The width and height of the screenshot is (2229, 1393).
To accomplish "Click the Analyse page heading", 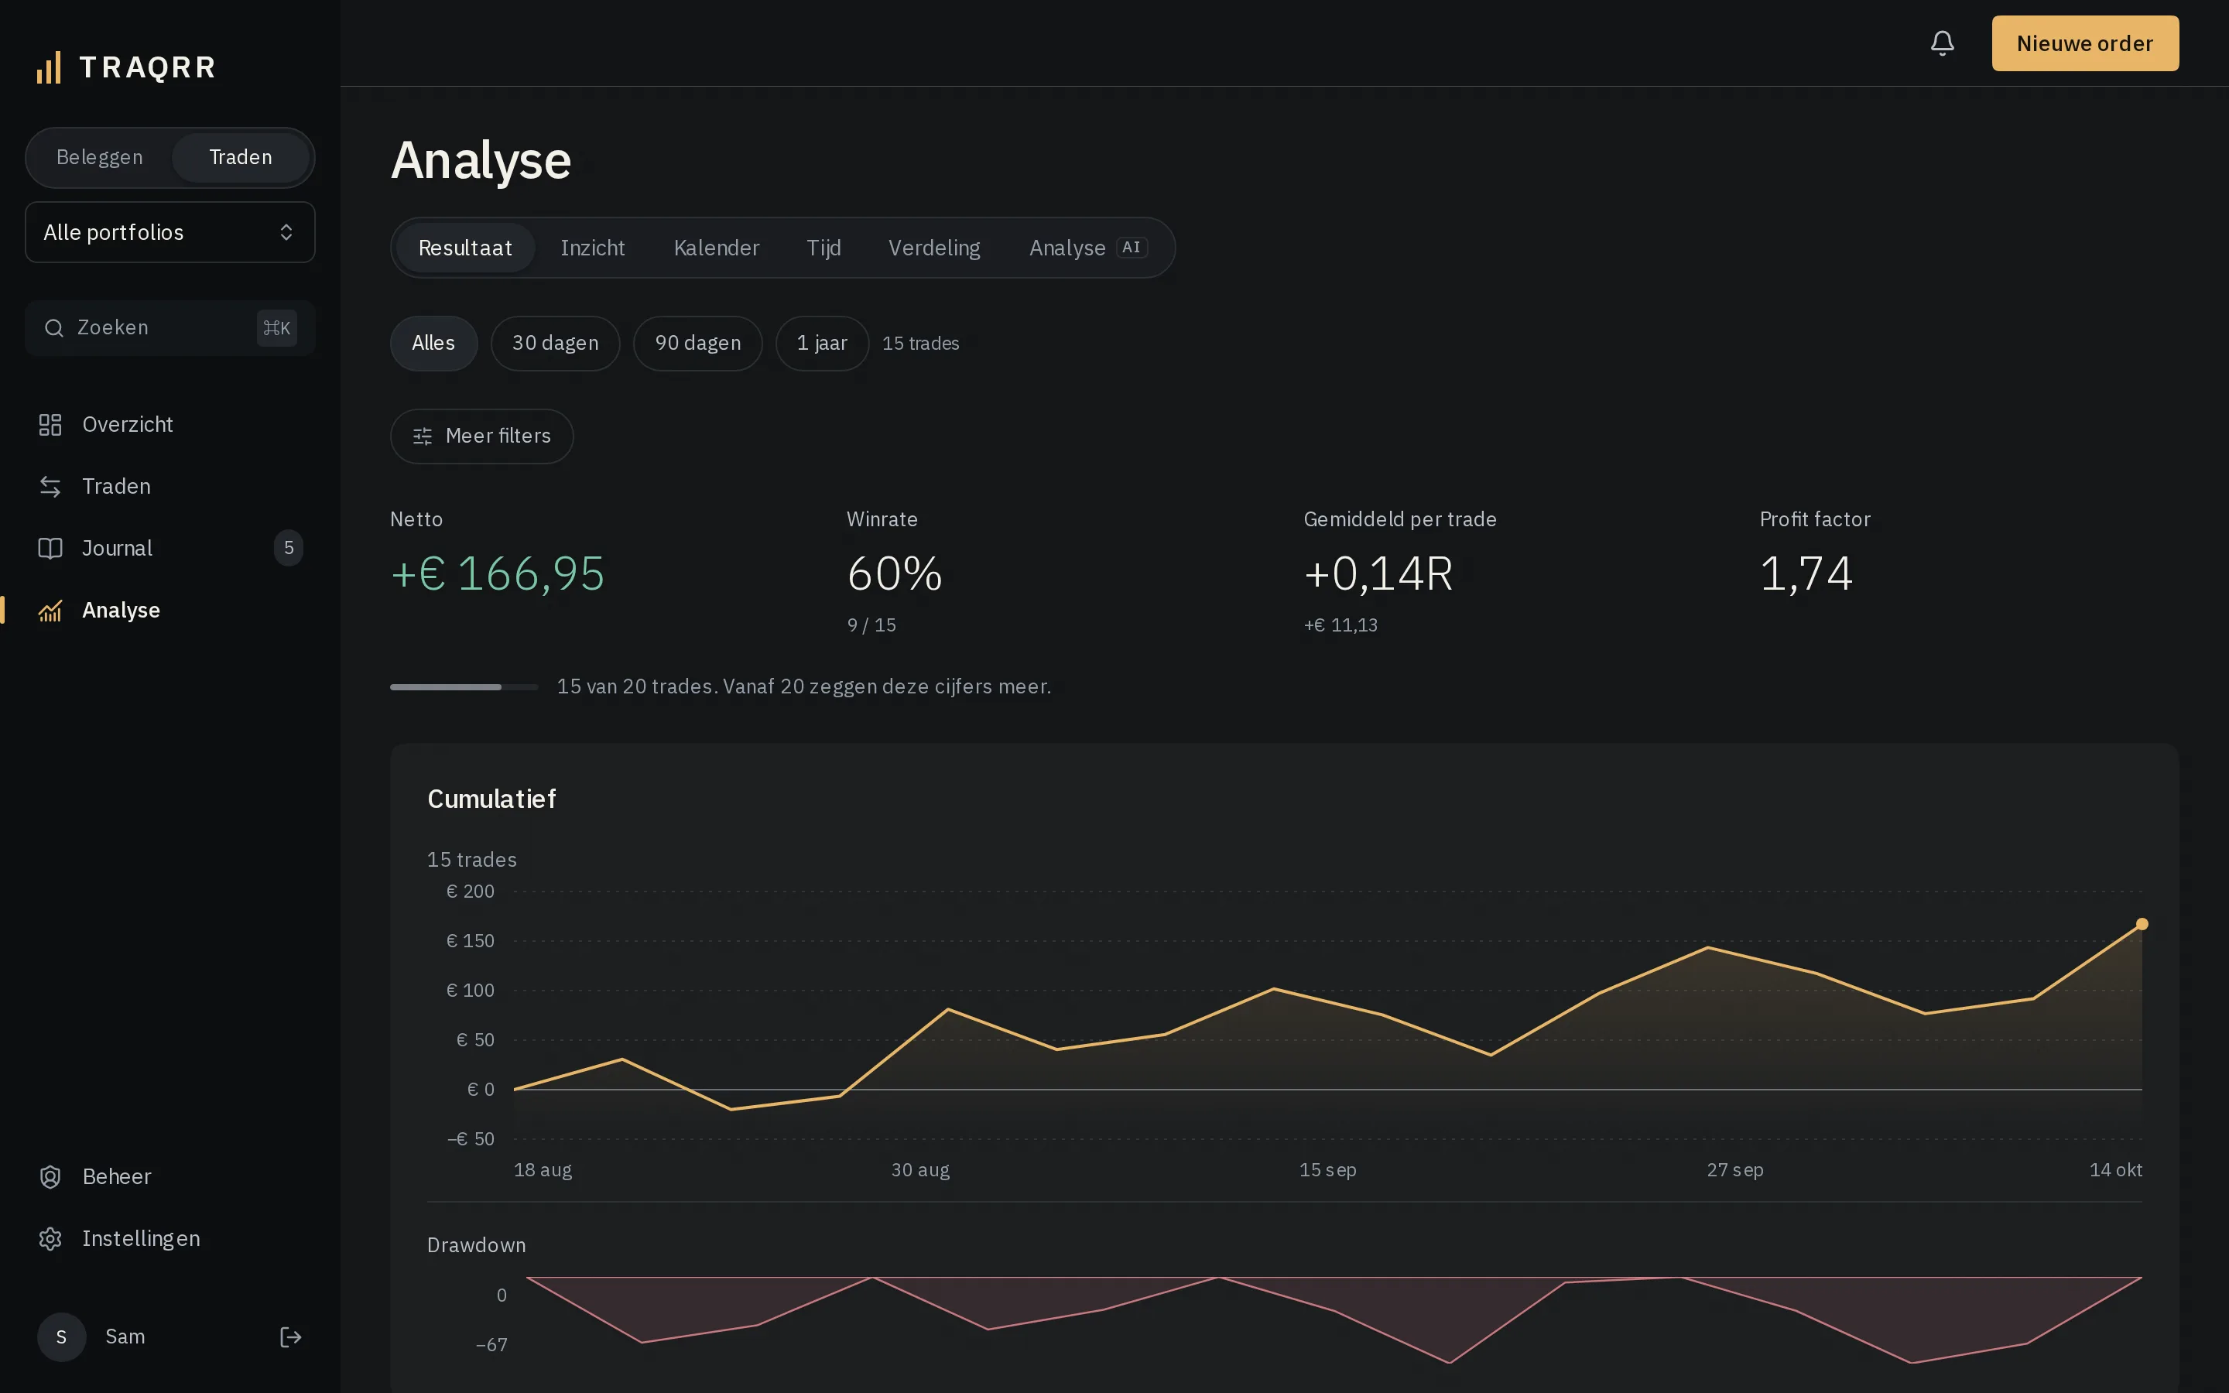I will [481, 160].
